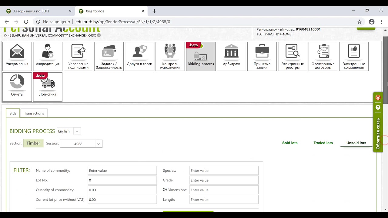
Task: Bookmark this page with the star
Action: [x=360, y=22]
